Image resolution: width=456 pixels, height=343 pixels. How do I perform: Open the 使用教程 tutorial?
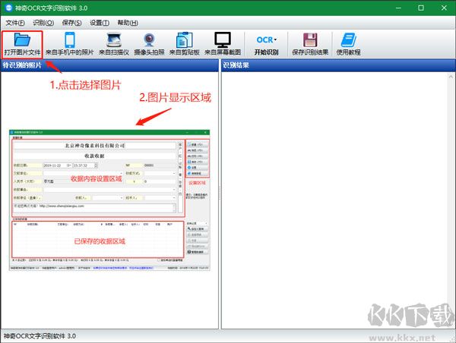(348, 44)
